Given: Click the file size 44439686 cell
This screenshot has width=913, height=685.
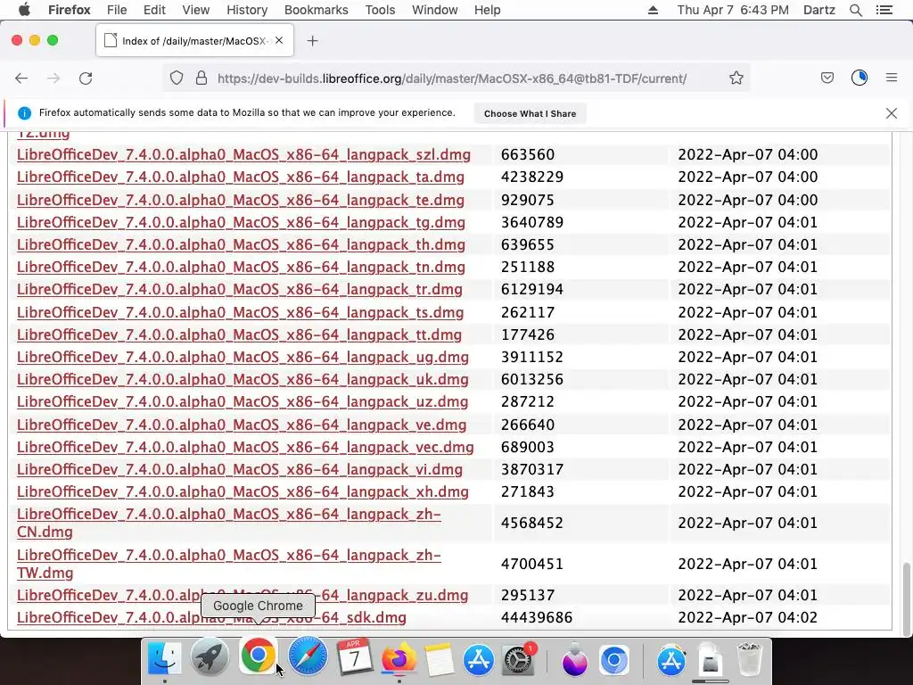Looking at the screenshot, I should tap(536, 617).
